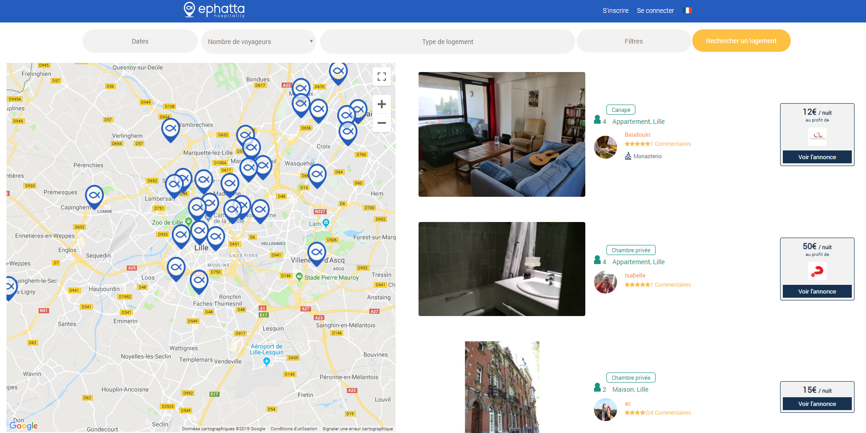Select the map marker at Villeneuve-d'Ascq

click(x=317, y=253)
